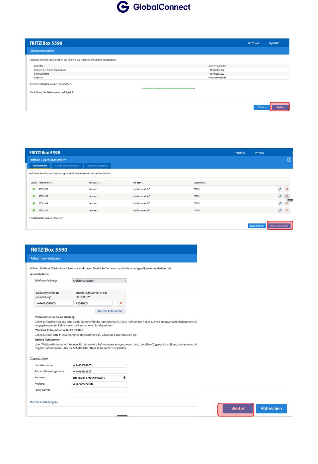Click voip.homenet.de* in the 65581805 row
This screenshot has height=464, width=318.
coord(141,210)
